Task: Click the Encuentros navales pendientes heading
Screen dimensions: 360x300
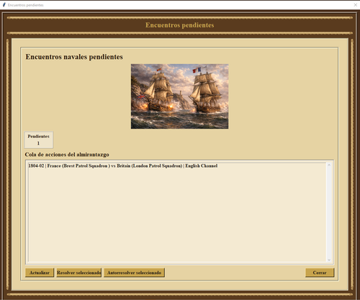Action: click(74, 57)
